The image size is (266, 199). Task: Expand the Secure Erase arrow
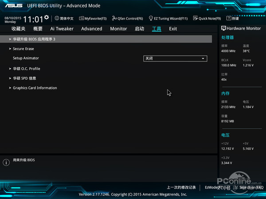point(10,49)
